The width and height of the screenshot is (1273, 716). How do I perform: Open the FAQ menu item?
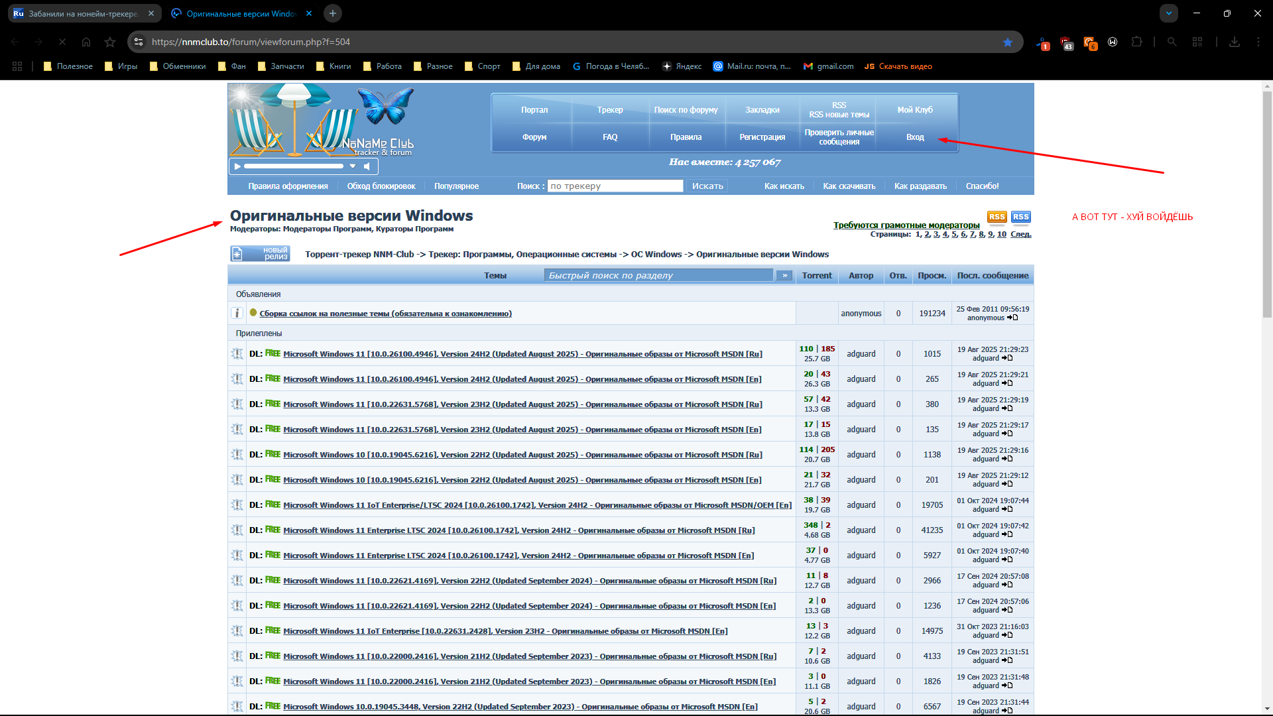[610, 137]
